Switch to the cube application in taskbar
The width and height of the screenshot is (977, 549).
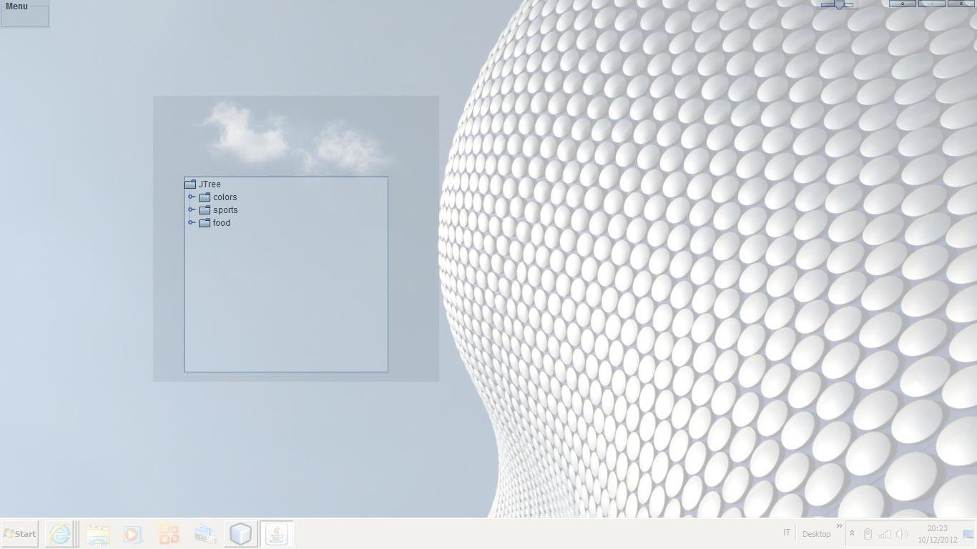(241, 534)
